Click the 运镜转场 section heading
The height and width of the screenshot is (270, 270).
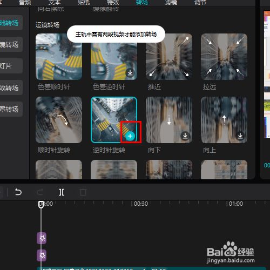[48, 25]
